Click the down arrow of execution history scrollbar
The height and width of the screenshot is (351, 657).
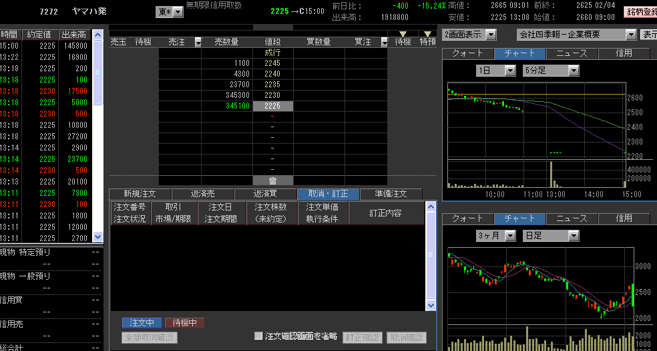coord(98,236)
